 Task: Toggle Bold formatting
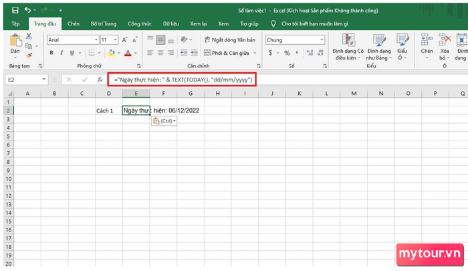(51, 53)
